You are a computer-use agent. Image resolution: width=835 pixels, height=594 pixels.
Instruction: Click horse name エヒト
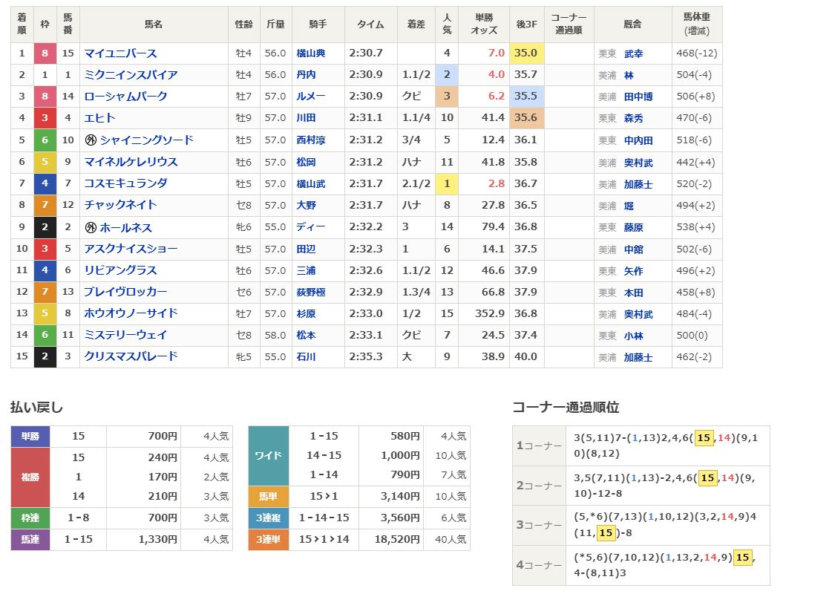[x=99, y=118]
